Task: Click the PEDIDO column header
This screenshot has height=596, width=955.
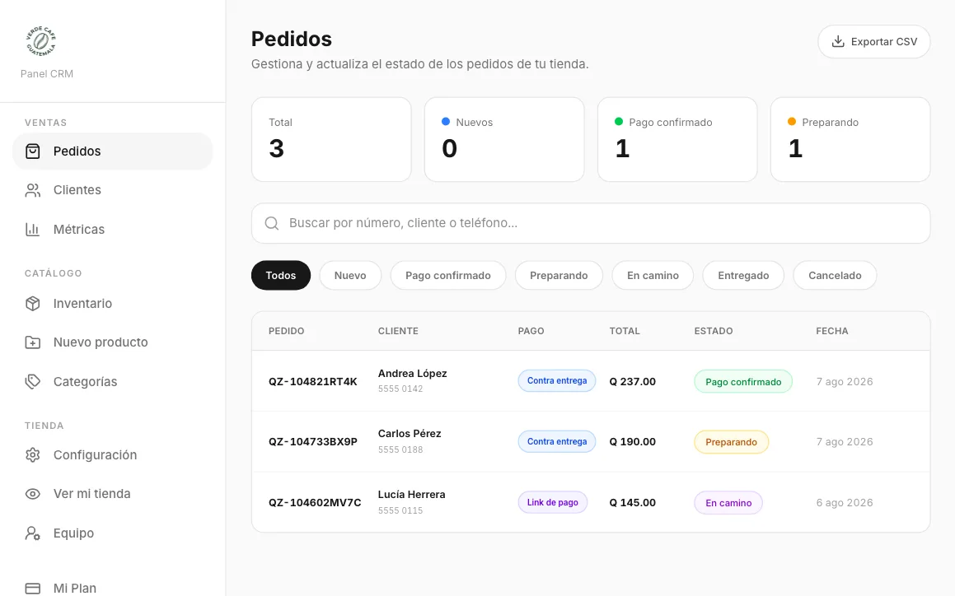Action: 286,331
